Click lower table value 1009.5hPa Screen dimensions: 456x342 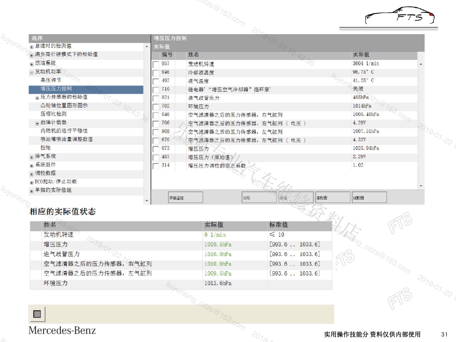coord(218,274)
